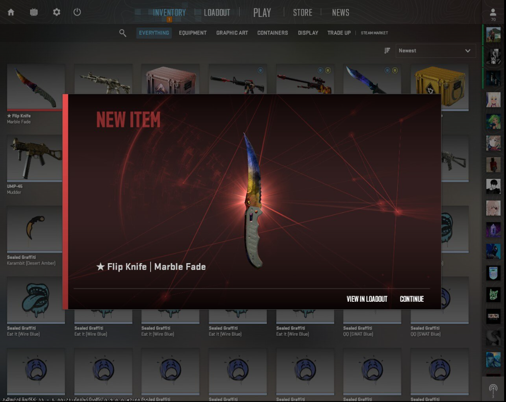Open the Settings gear icon
This screenshot has width=506, height=402.
click(56, 12)
